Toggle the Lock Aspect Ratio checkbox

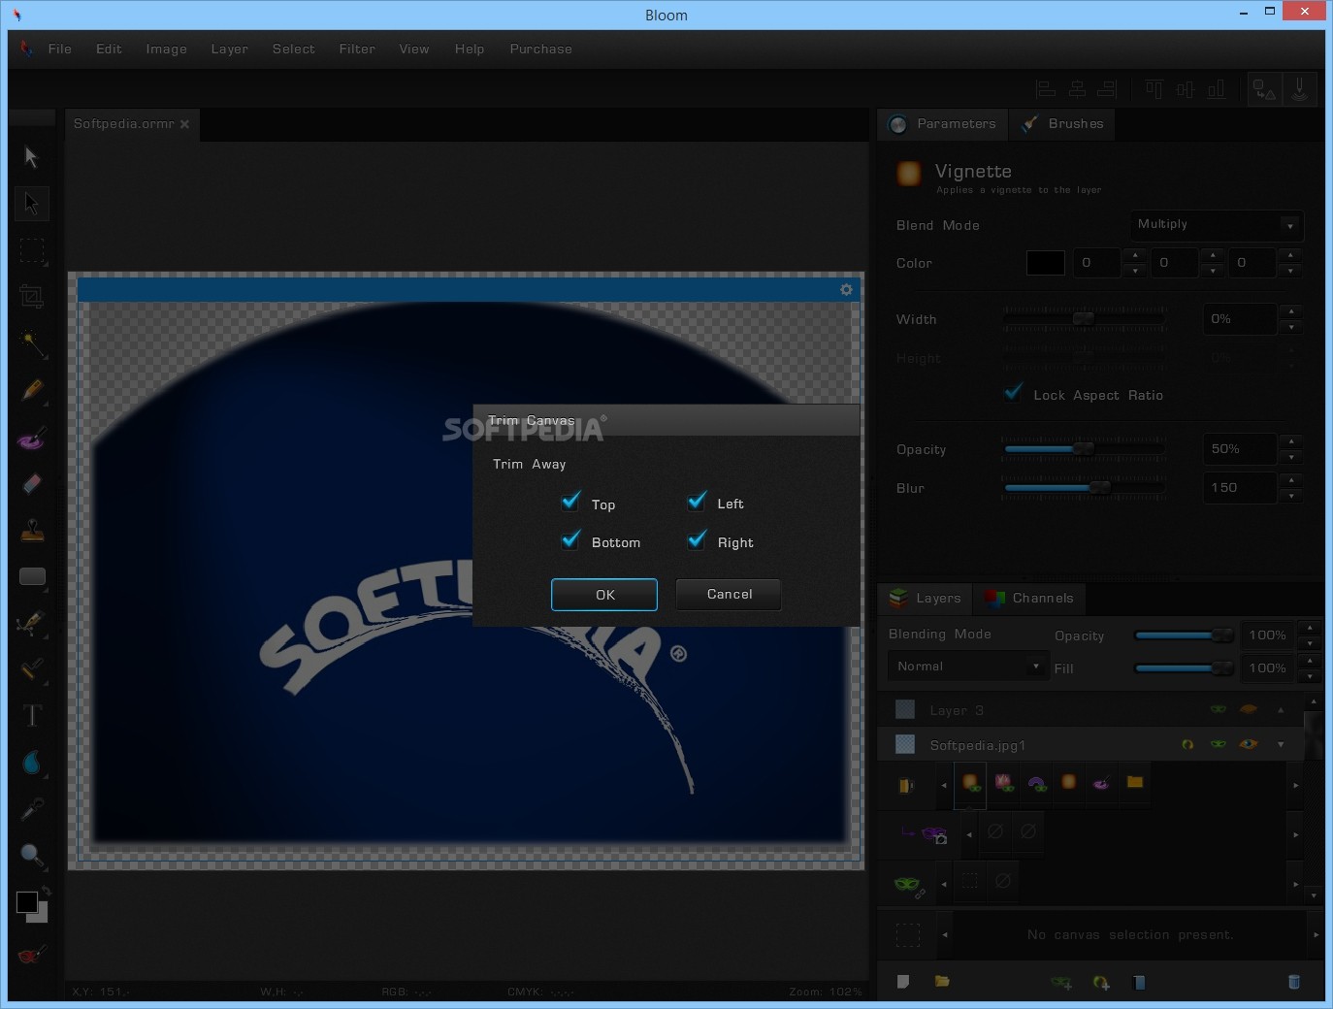pyautogui.click(x=1014, y=393)
